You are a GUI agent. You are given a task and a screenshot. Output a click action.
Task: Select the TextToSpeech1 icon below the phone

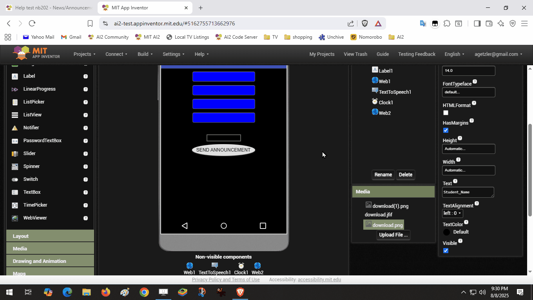[x=214, y=266]
